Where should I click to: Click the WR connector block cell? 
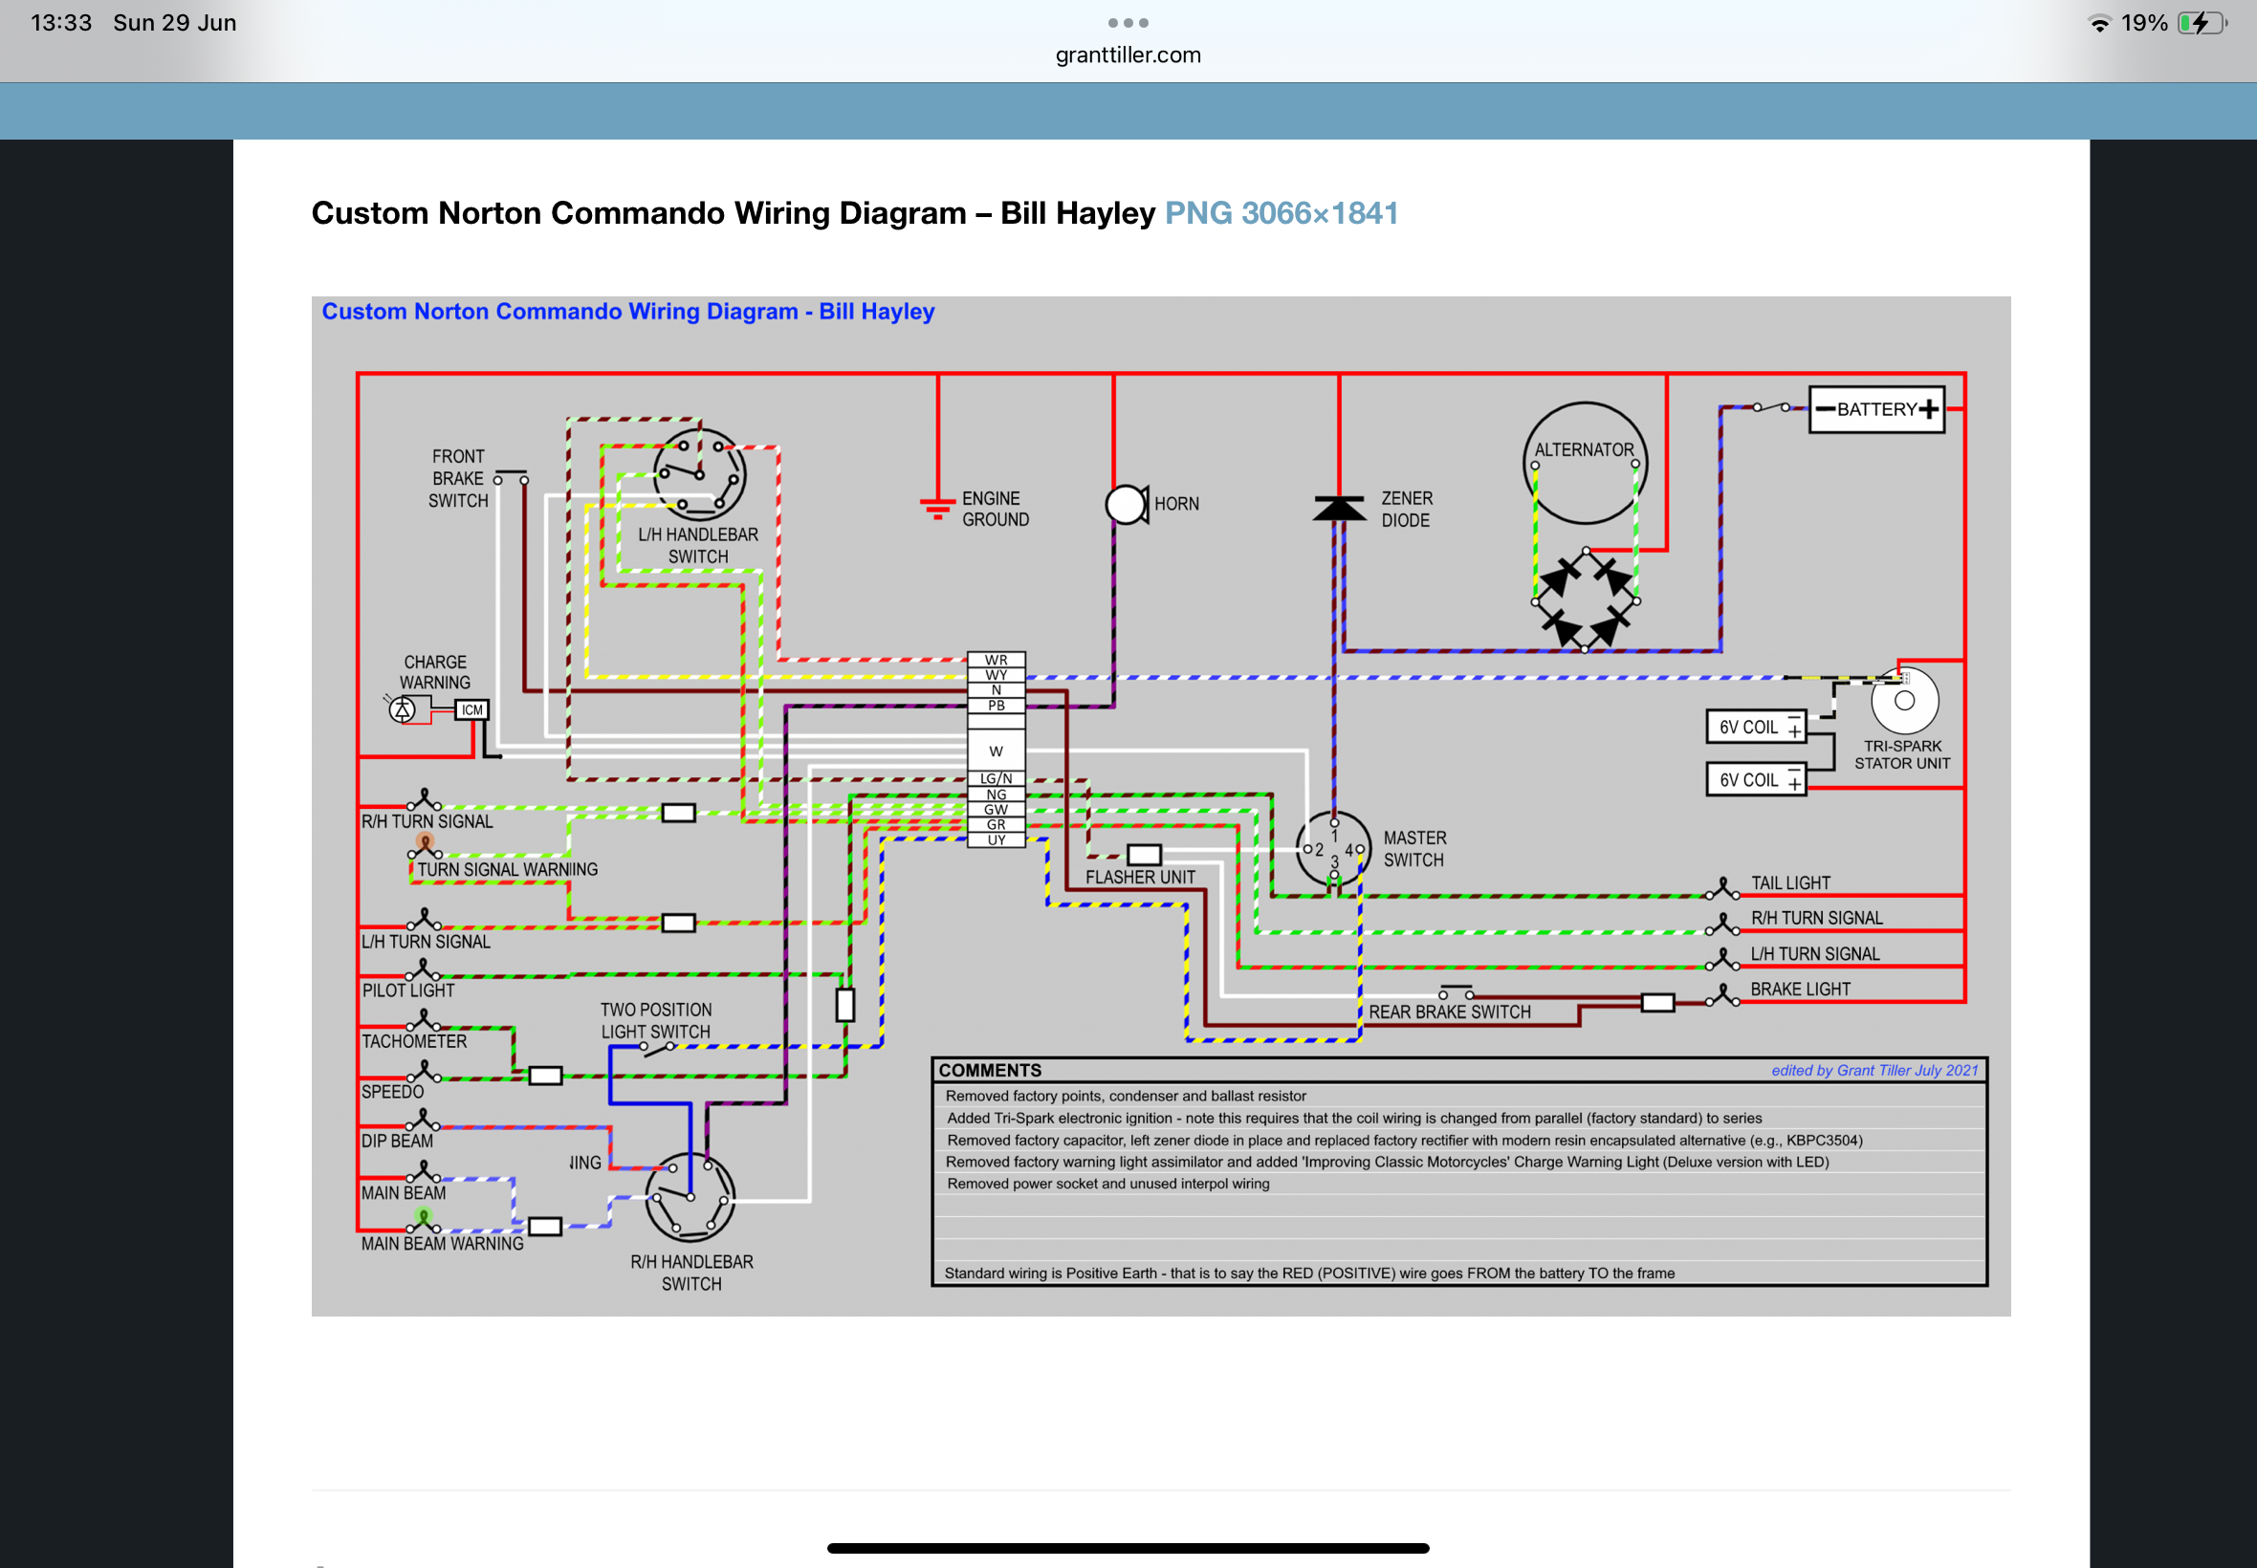click(x=997, y=661)
